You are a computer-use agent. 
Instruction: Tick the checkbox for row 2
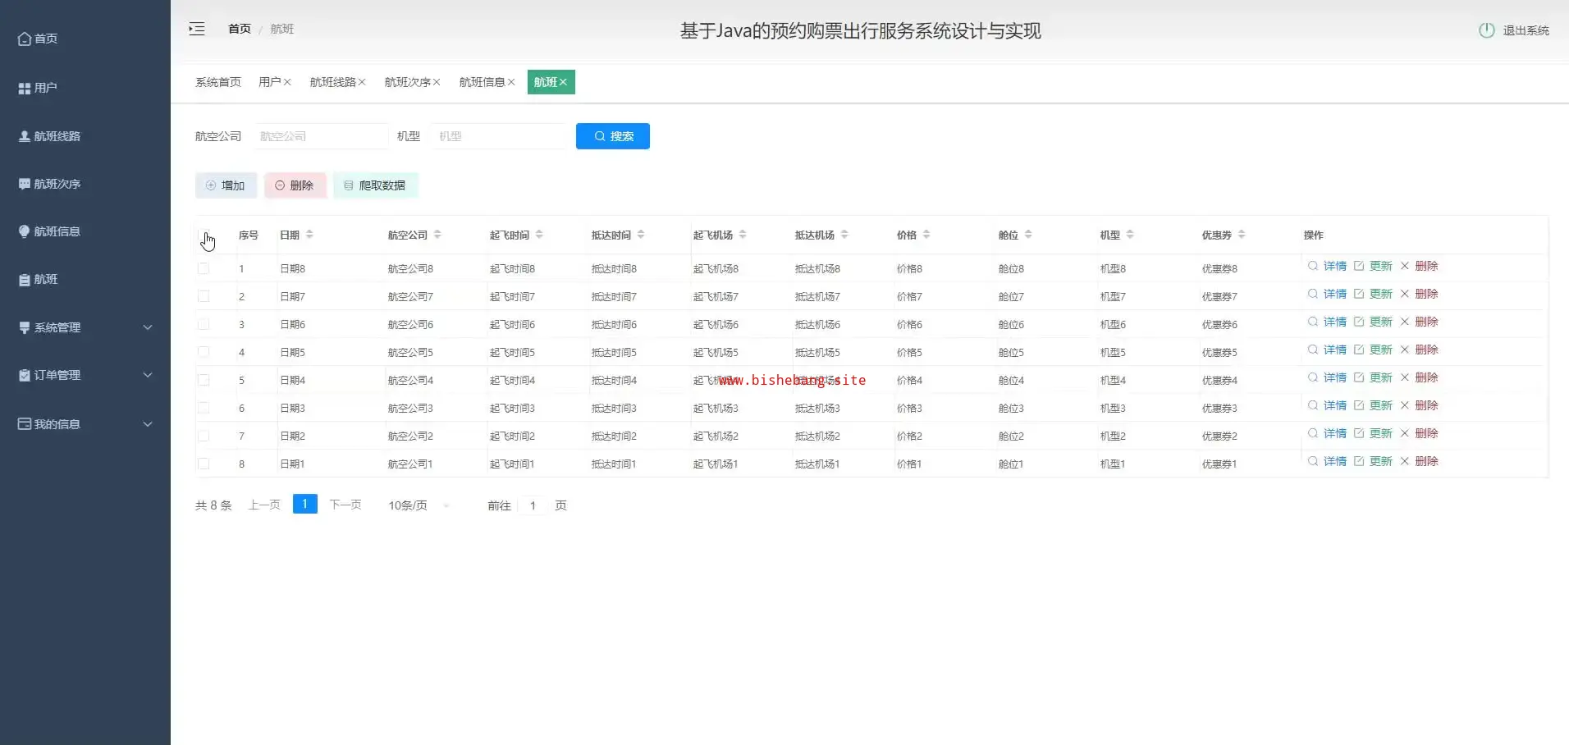tap(204, 296)
